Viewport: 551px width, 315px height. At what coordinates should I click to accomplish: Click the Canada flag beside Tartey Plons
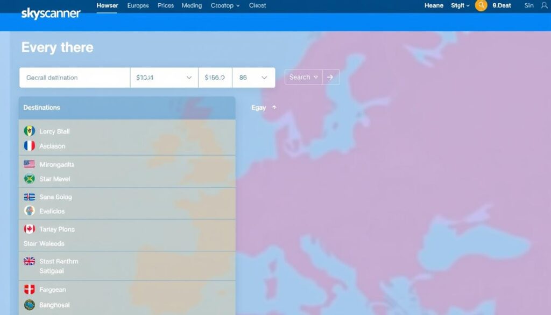[30, 229]
